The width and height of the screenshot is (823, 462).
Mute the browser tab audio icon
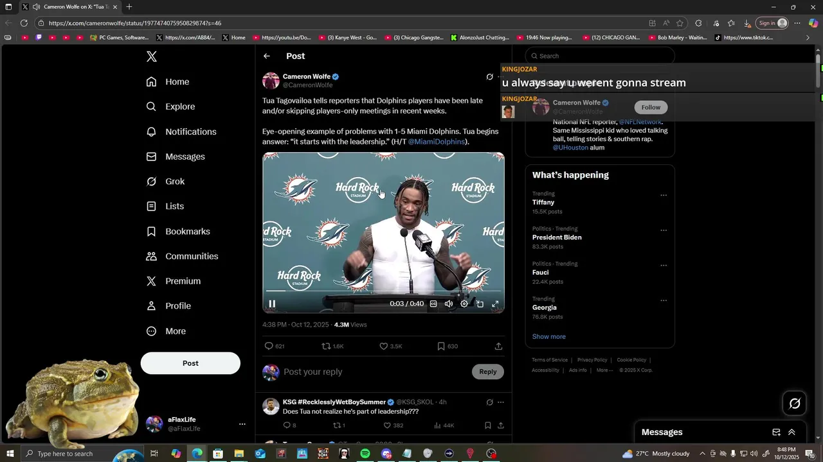[36, 7]
